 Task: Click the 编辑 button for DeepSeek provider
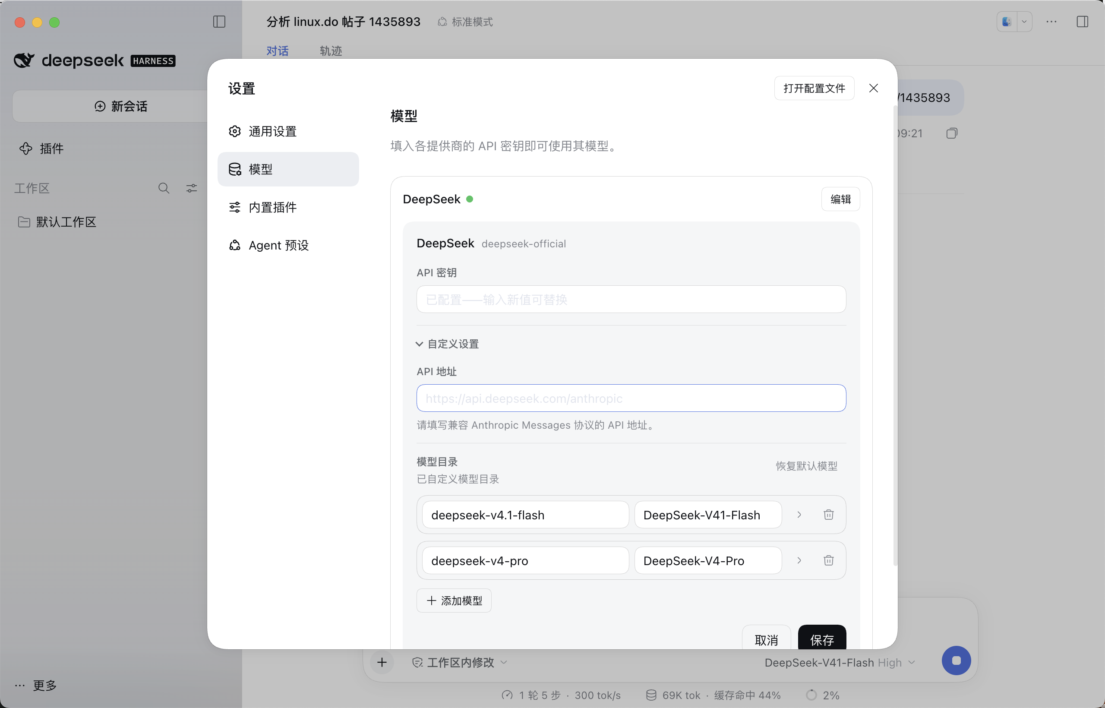pos(840,199)
